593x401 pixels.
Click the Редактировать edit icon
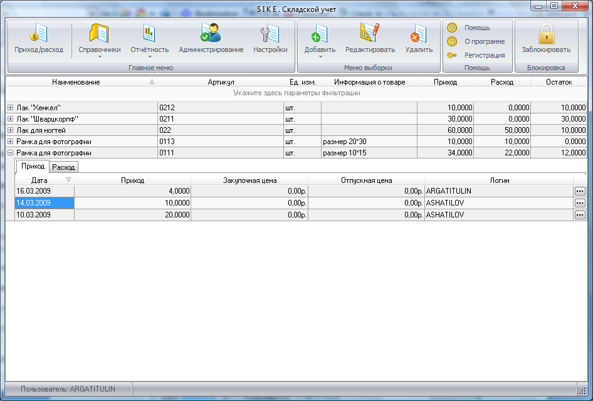[370, 39]
